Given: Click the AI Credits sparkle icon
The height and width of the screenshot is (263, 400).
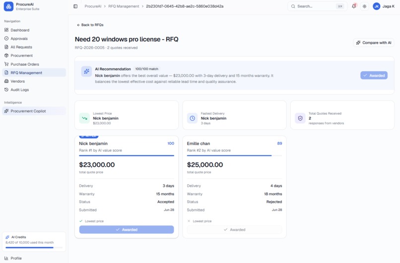Looking at the screenshot, I should [7, 237].
